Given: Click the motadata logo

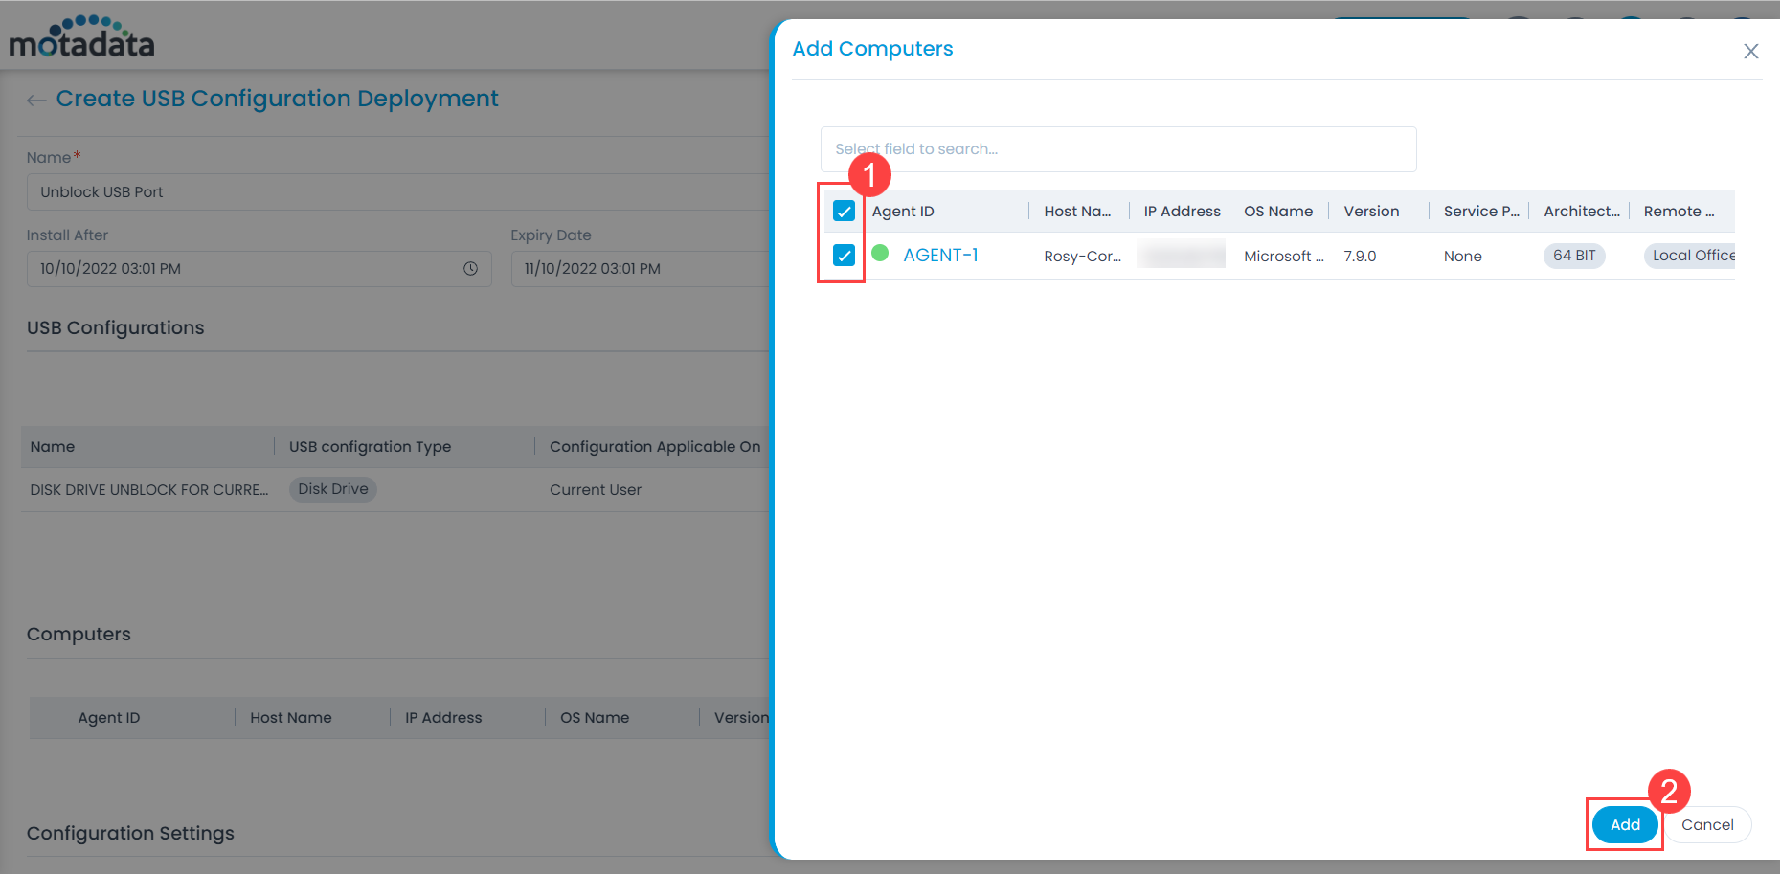Looking at the screenshot, I should [81, 38].
